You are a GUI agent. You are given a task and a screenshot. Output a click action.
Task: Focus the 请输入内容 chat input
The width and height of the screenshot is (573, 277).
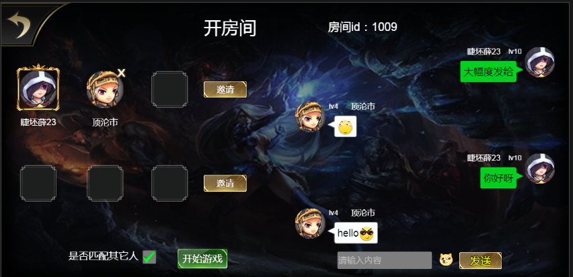385,260
